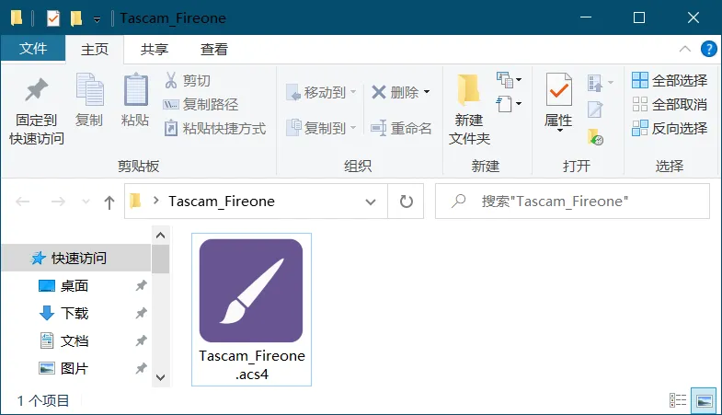Click the Copy Path button
The width and height of the screenshot is (722, 415).
[201, 105]
